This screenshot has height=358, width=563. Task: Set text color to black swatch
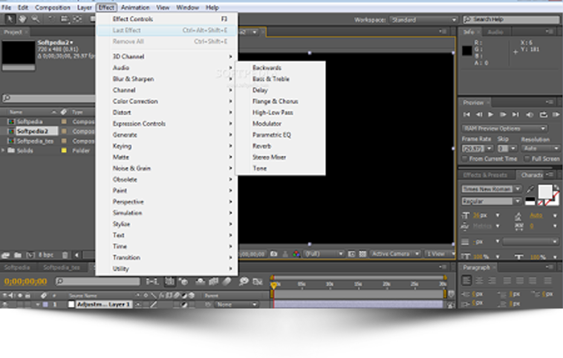coord(530,199)
